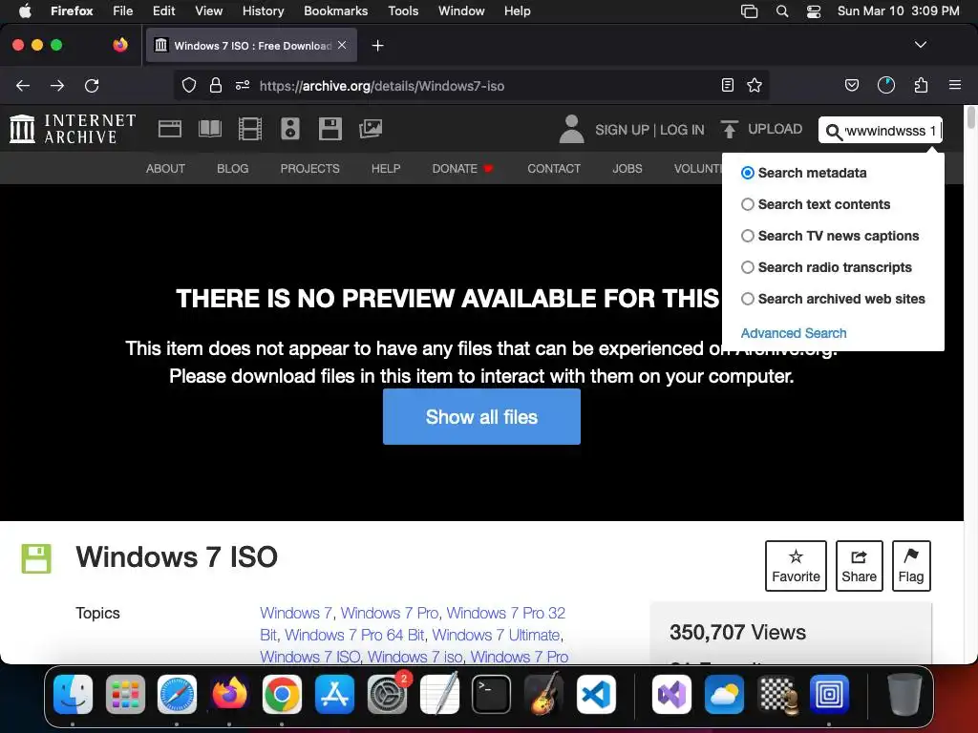Select the Search TV news captions option
This screenshot has height=733, width=978.
click(x=747, y=236)
